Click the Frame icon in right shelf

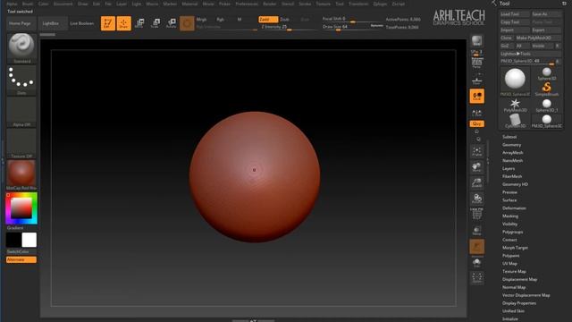(476, 151)
